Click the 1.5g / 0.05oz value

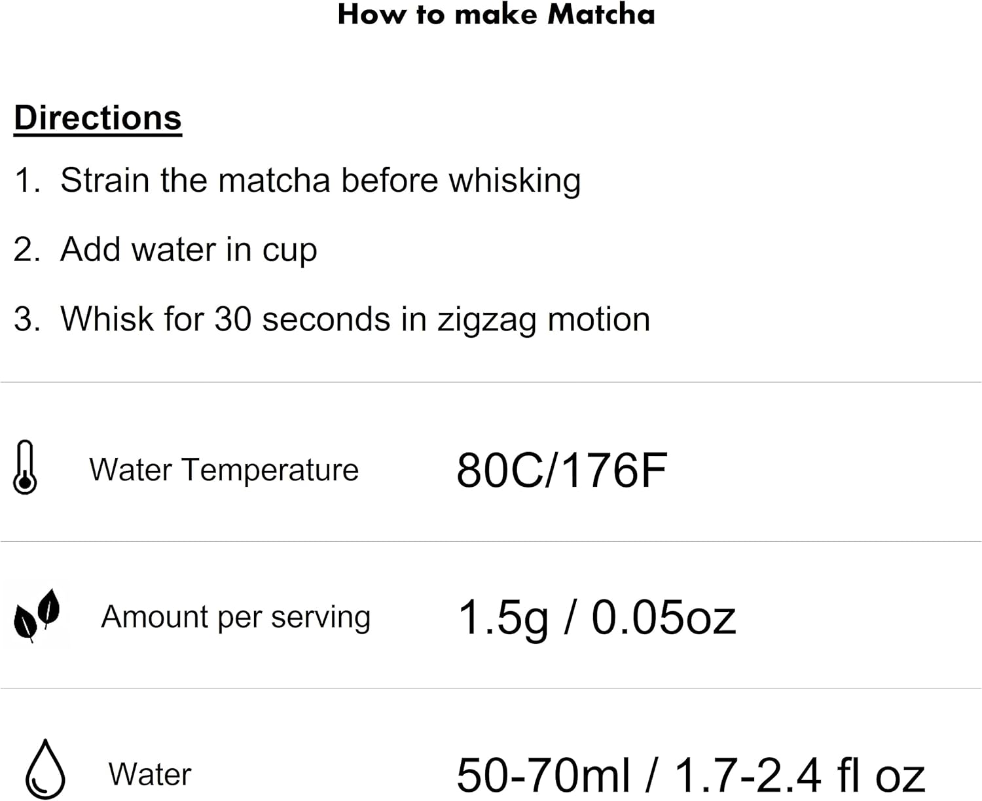(596, 617)
